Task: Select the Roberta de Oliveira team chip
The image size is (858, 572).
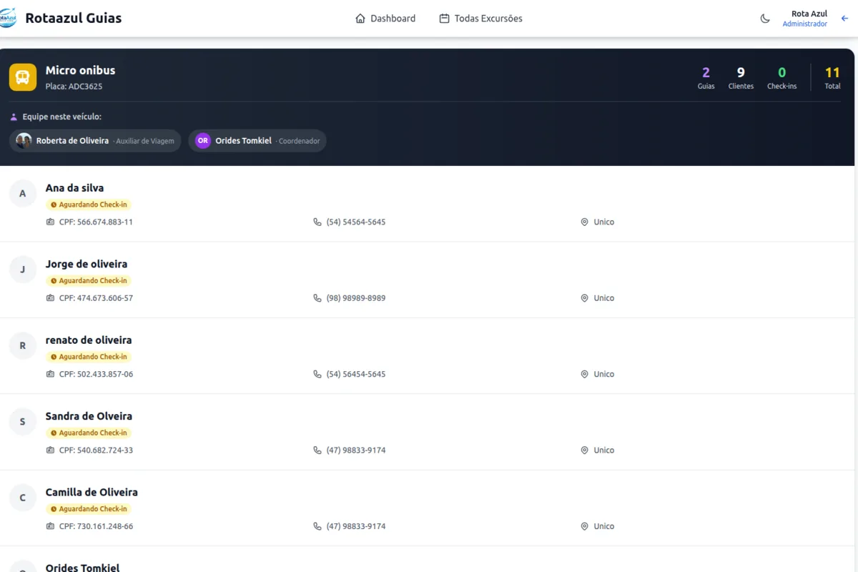Action: [x=95, y=141]
